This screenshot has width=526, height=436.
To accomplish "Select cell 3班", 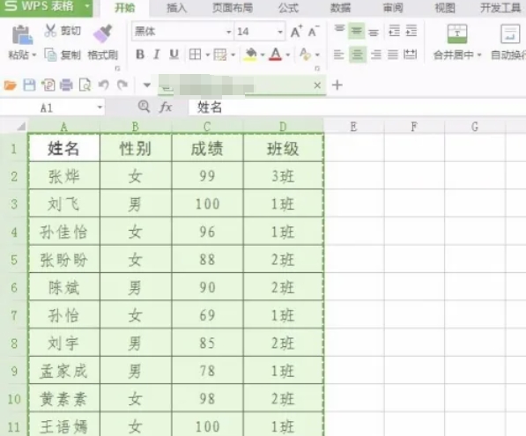I will coord(283,176).
